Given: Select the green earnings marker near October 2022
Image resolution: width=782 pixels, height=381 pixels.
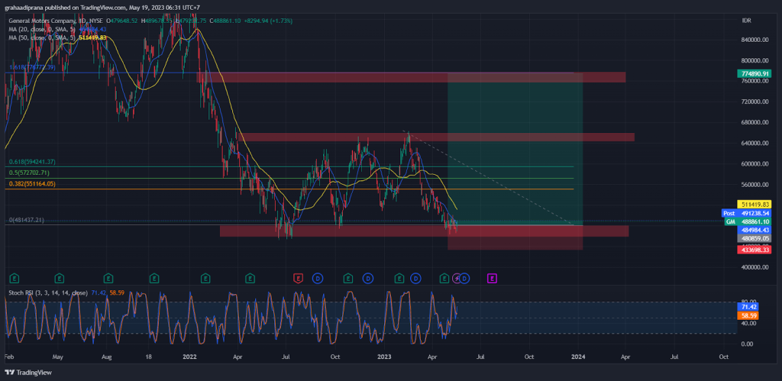Looking at the screenshot, I should (348, 278).
